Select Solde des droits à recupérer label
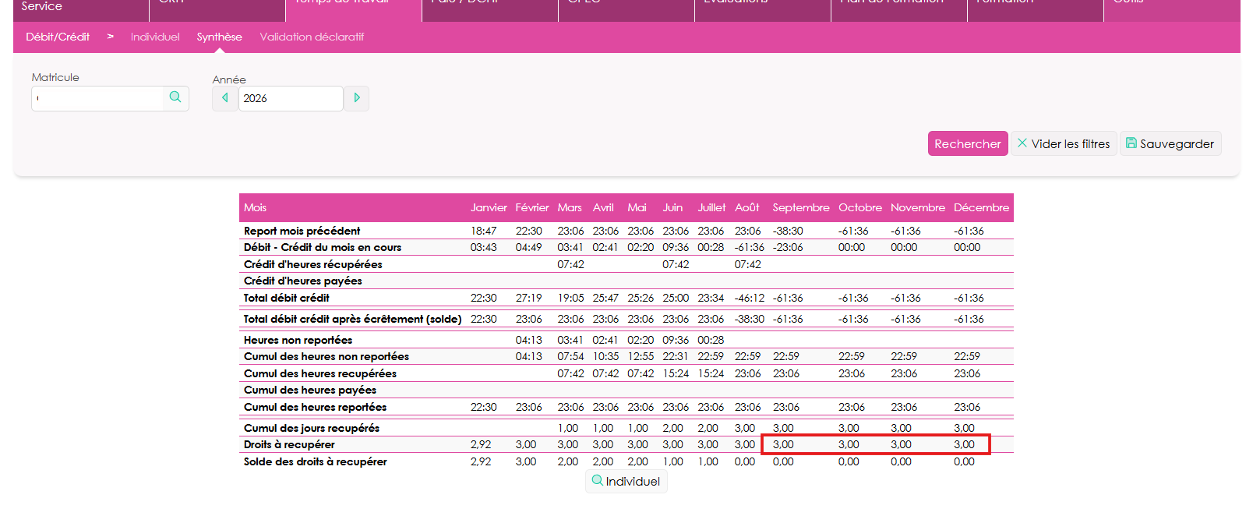Image resolution: width=1253 pixels, height=523 pixels. click(x=315, y=461)
